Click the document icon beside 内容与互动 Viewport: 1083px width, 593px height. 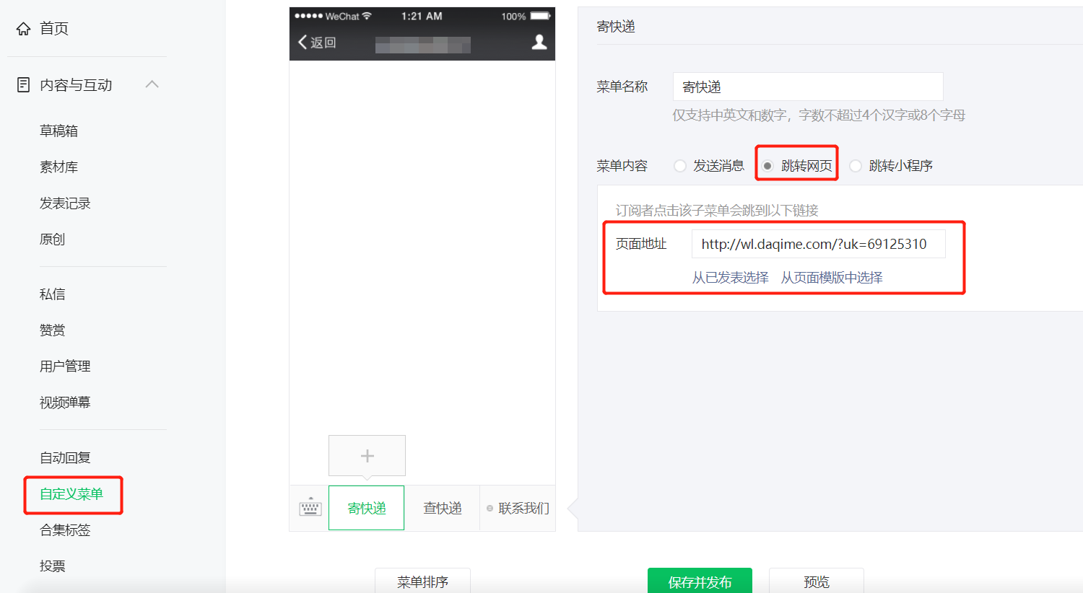[24, 85]
